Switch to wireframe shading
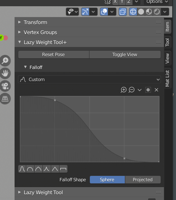This screenshot has width=176, height=200. pyautogui.click(x=133, y=12)
